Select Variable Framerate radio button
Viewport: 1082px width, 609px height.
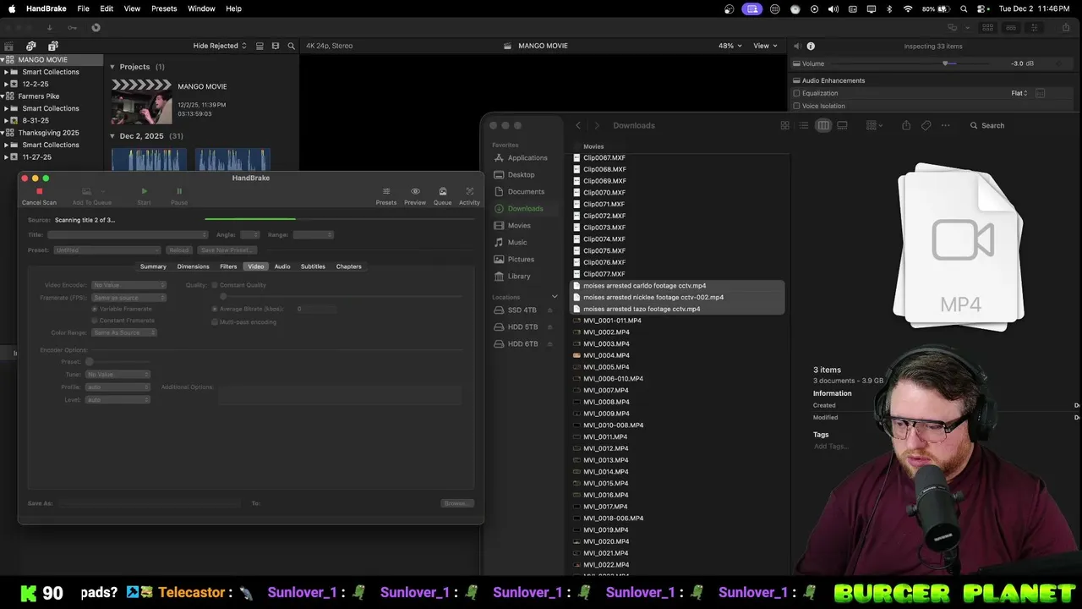(x=95, y=309)
